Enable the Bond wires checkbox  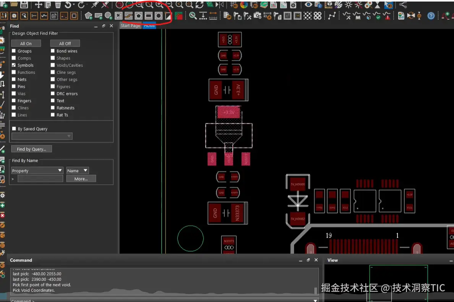[53, 51]
